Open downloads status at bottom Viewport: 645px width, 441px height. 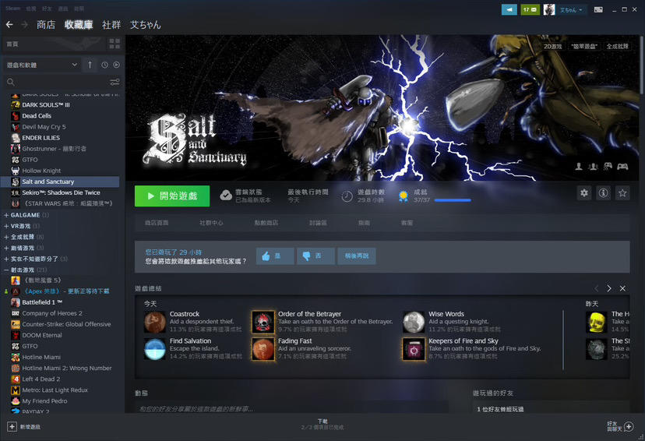pos(322,424)
